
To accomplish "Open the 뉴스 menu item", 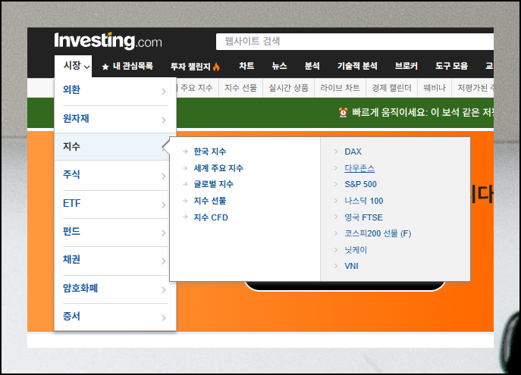I will [279, 66].
